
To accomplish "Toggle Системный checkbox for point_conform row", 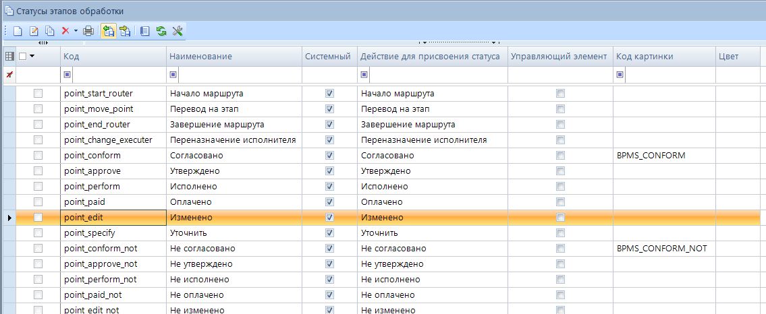I will pos(329,156).
